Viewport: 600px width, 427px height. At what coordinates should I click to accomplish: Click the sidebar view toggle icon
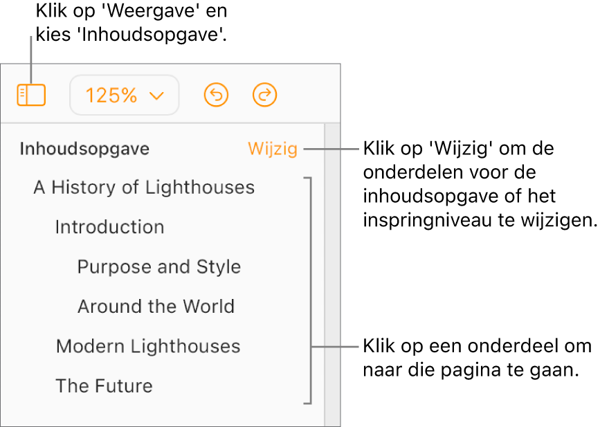31,96
